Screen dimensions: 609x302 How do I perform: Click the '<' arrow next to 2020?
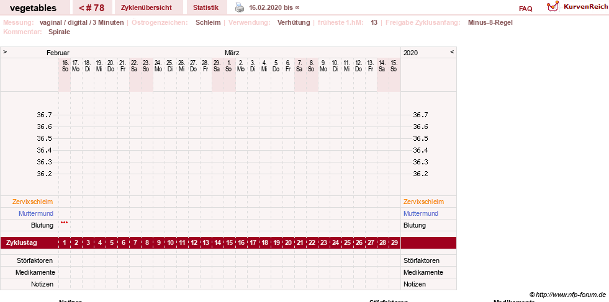point(452,51)
